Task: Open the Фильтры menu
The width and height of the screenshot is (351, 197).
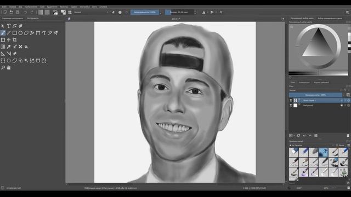Action: 64,7
